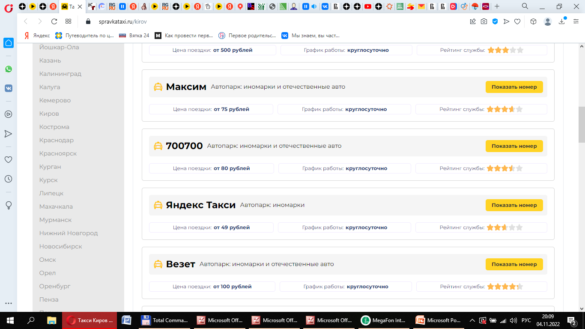The image size is (585, 329).
Task: Click the star rating for Везет
Action: (x=504, y=287)
